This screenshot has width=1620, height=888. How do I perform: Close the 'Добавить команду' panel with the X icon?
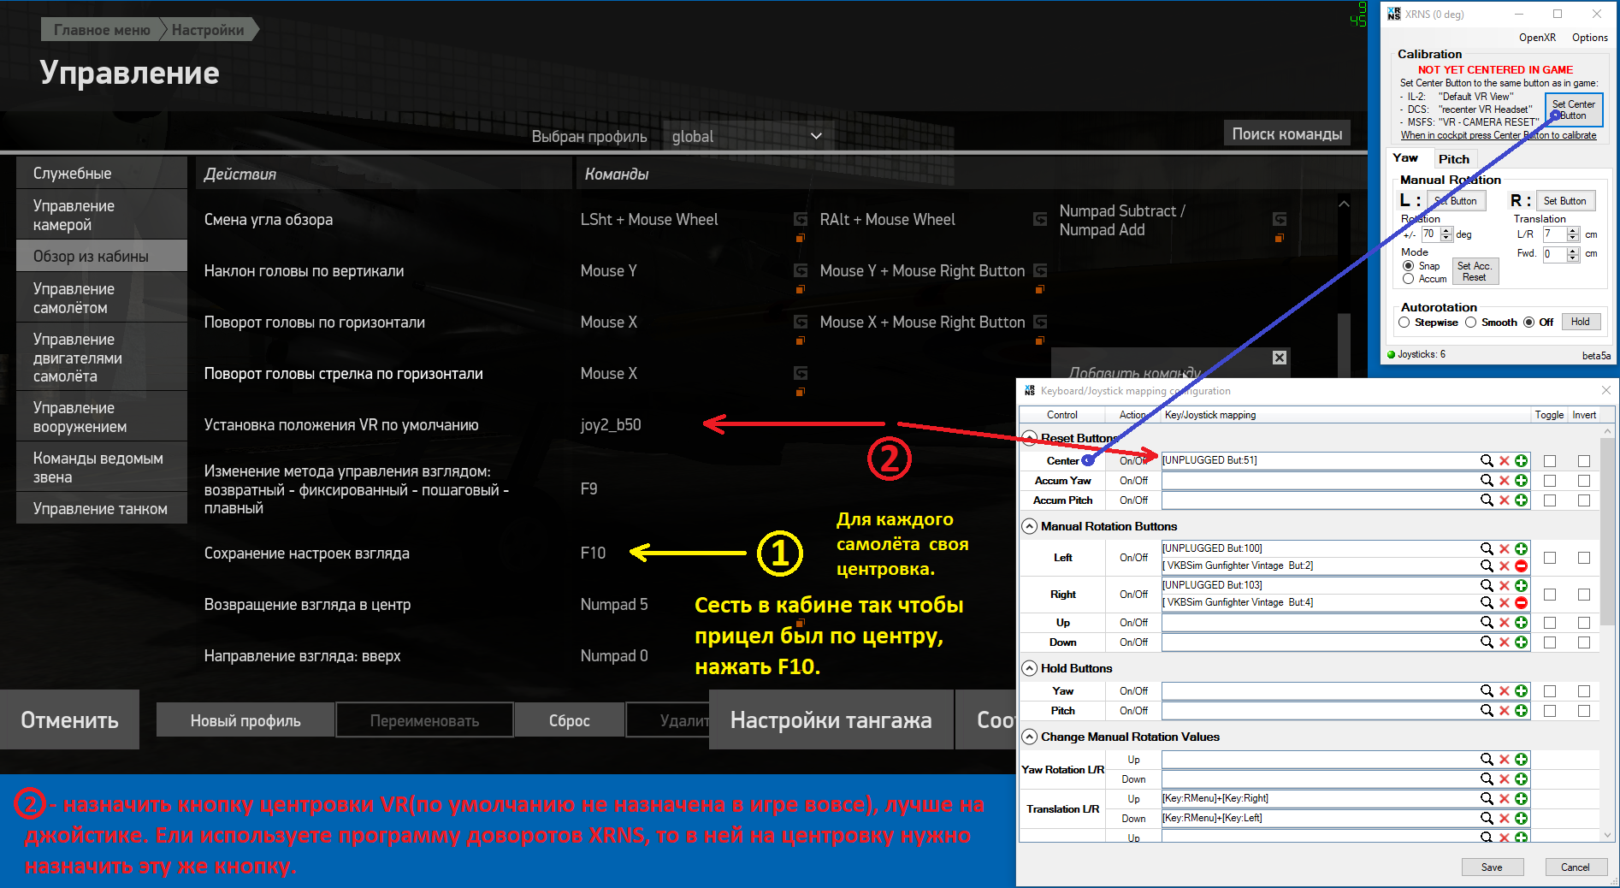[1279, 358]
